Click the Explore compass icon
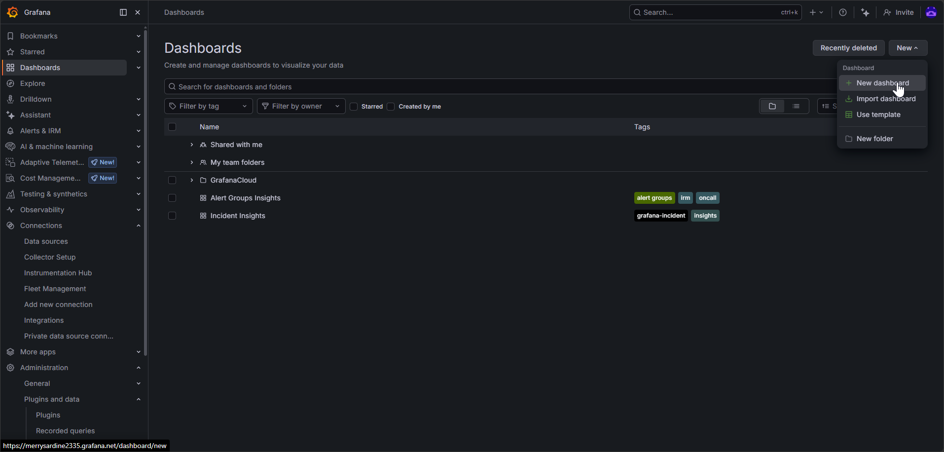Screen dimensions: 944x452 click(10, 83)
